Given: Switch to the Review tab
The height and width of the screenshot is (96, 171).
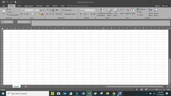Looking at the screenshot, I should point(55,6).
